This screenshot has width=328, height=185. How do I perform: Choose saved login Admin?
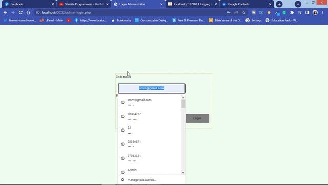tap(150, 170)
